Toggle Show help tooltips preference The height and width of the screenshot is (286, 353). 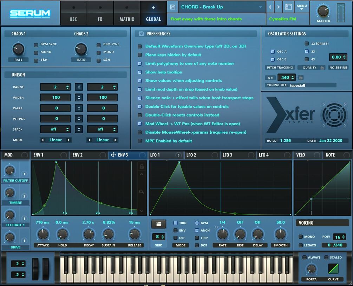point(140,72)
